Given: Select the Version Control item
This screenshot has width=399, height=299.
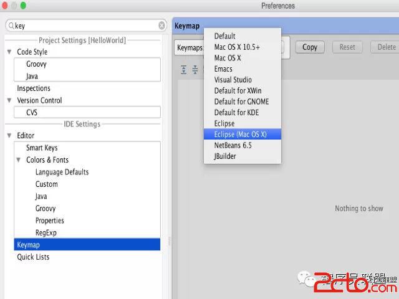Looking at the screenshot, I should pyautogui.click(x=39, y=100).
